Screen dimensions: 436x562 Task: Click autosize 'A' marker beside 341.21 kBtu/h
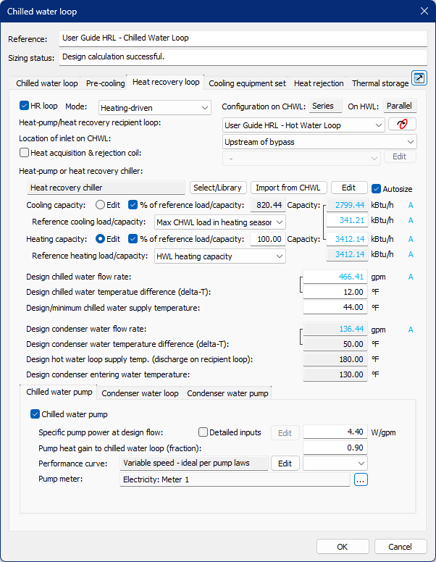coord(411,220)
